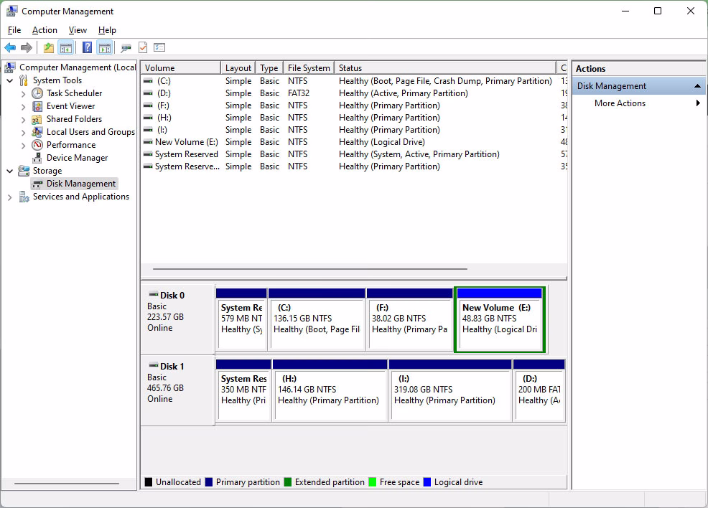Expand the Local Users and Groups node
708x508 pixels.
click(x=24, y=133)
